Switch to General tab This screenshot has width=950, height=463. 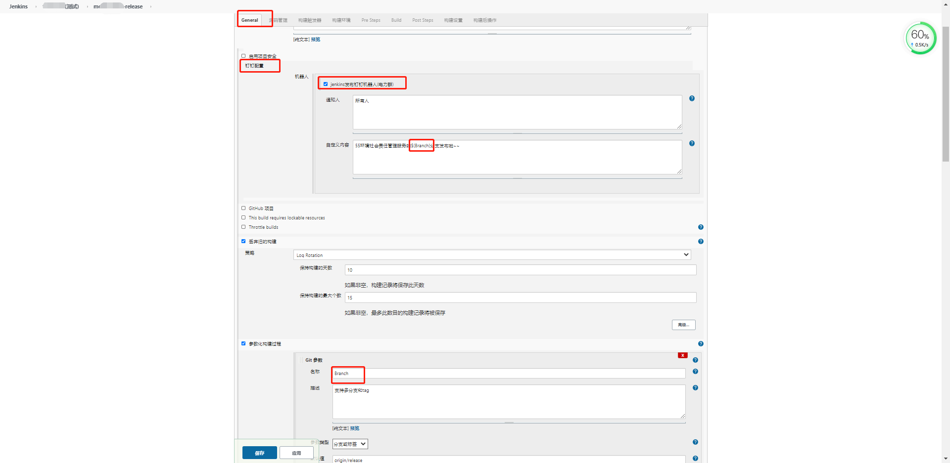pos(250,20)
